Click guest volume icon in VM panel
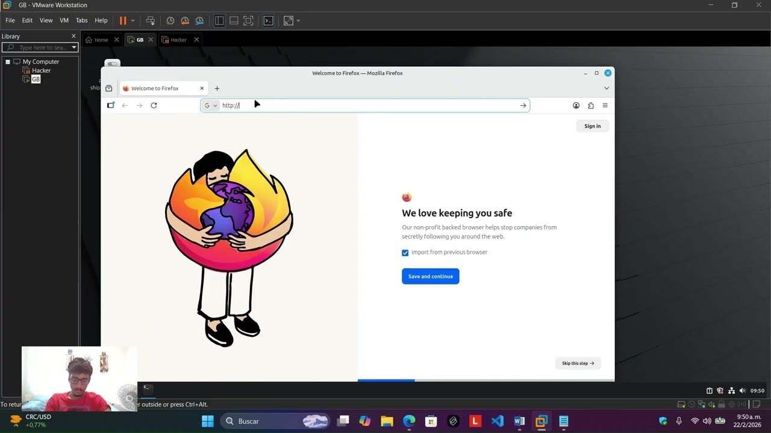Image resolution: width=771 pixels, height=433 pixels. pos(742,390)
